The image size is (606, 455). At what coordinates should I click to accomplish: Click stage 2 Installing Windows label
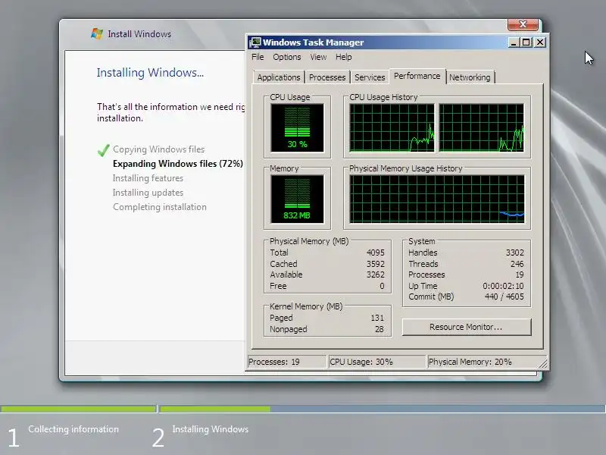pos(211,429)
